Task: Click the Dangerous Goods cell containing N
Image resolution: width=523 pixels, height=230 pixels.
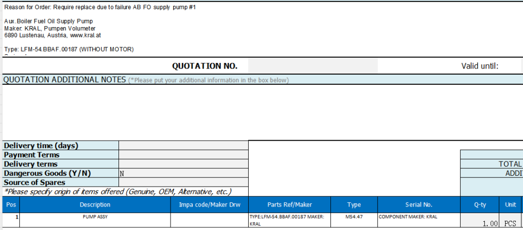Action: [x=183, y=173]
